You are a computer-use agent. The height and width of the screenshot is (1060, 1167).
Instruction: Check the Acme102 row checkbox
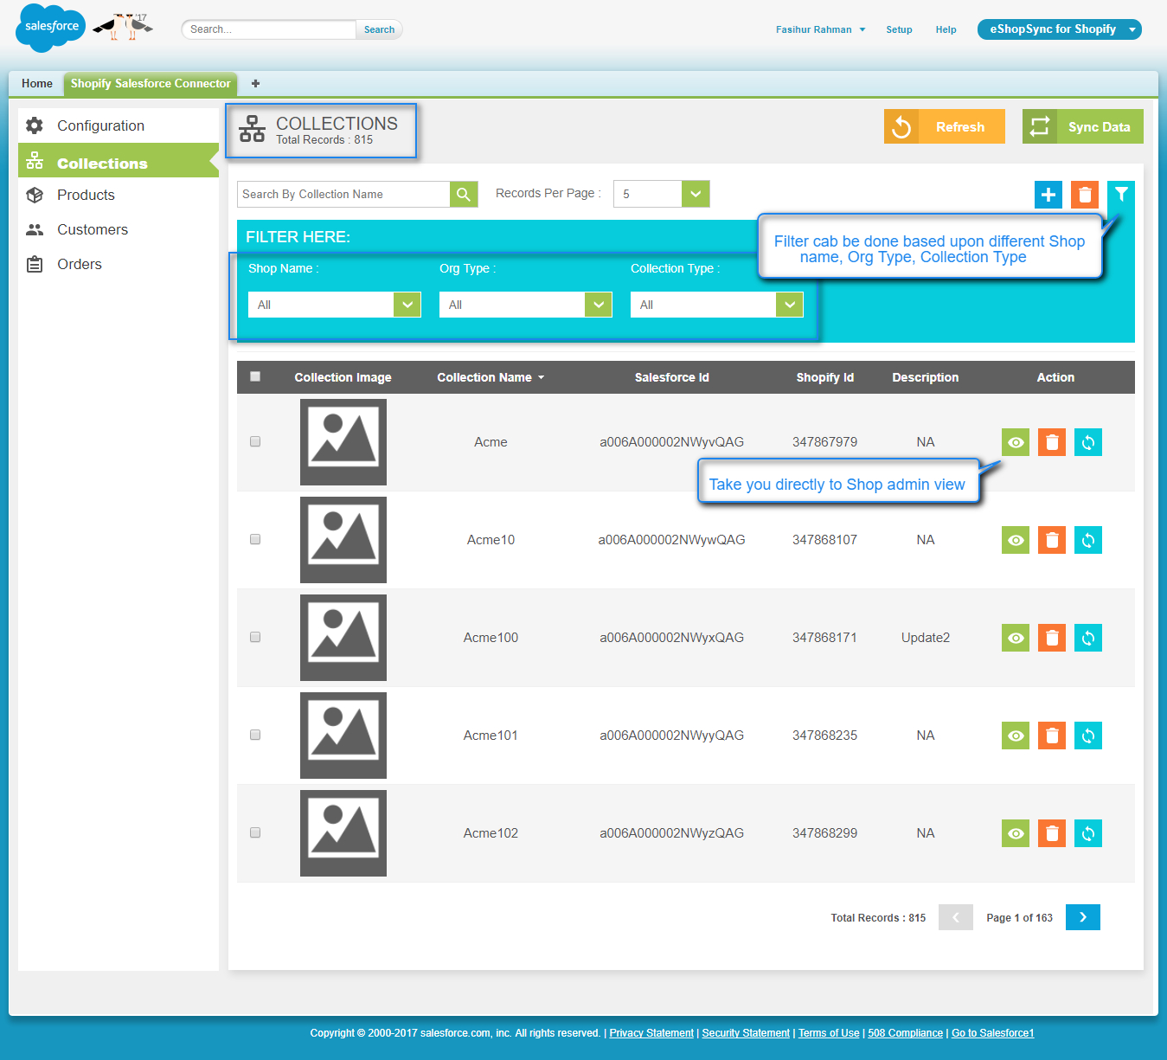tap(255, 832)
